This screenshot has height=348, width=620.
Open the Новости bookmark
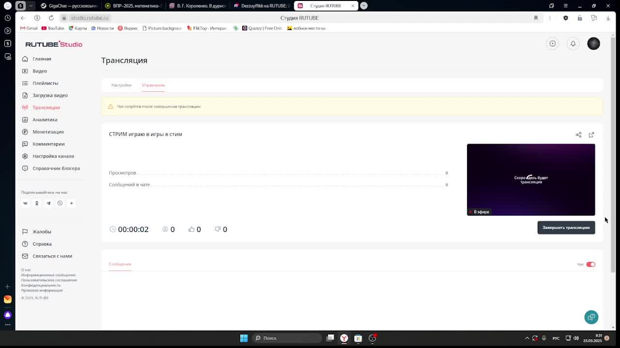[102, 28]
